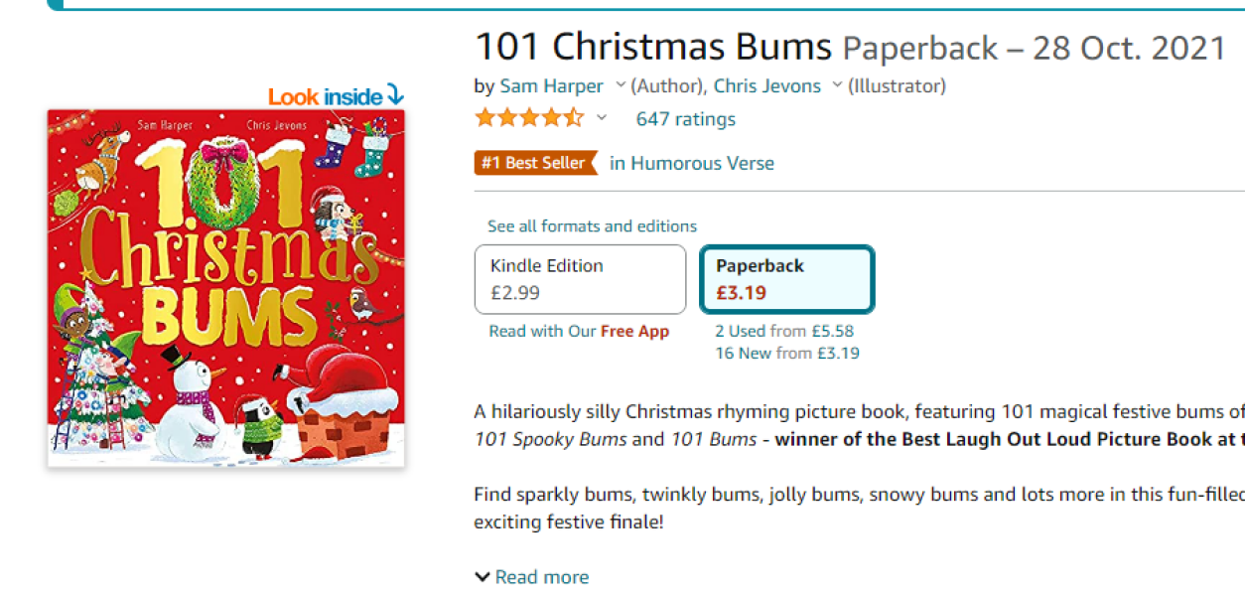Open the Chris Jevons illustrator link
Screen dimensions: 1245x596
[767, 86]
